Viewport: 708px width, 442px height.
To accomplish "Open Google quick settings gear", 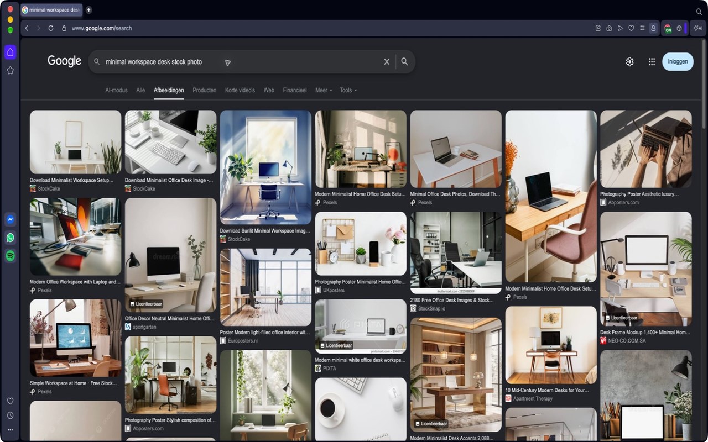I will click(629, 62).
